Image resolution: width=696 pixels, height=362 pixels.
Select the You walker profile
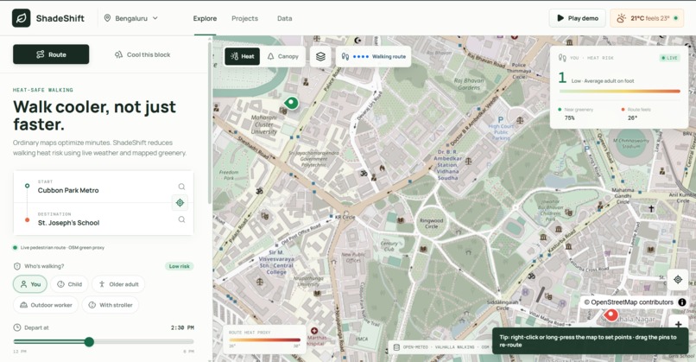click(x=30, y=284)
